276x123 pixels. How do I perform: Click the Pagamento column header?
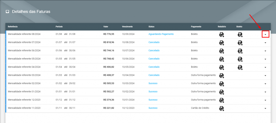196,27
